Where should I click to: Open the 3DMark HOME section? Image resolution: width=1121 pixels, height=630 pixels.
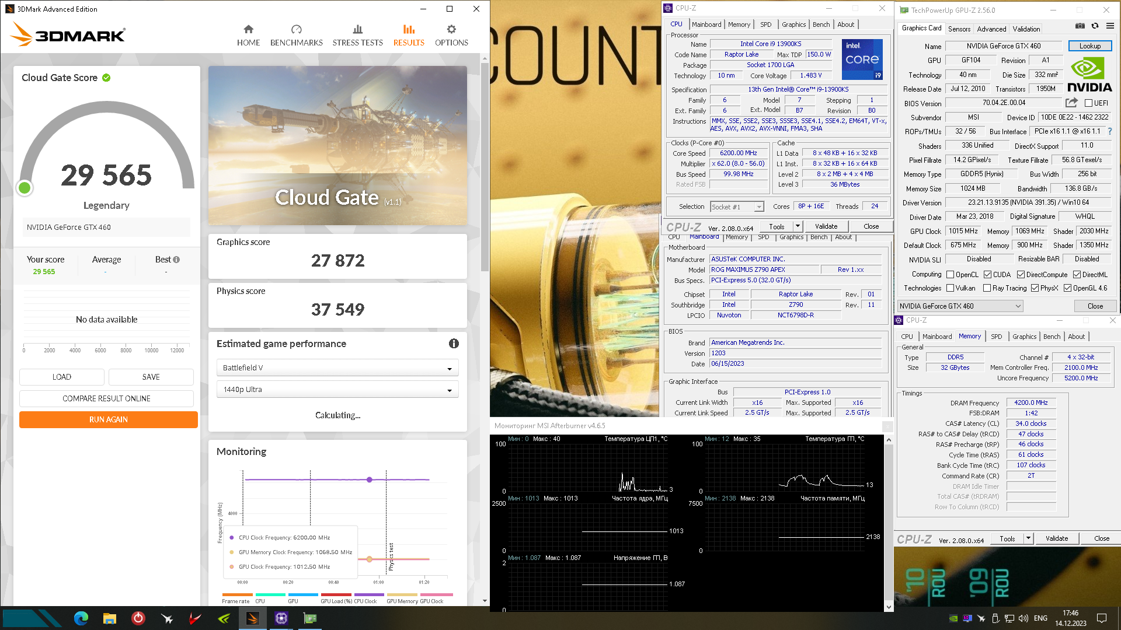248,36
